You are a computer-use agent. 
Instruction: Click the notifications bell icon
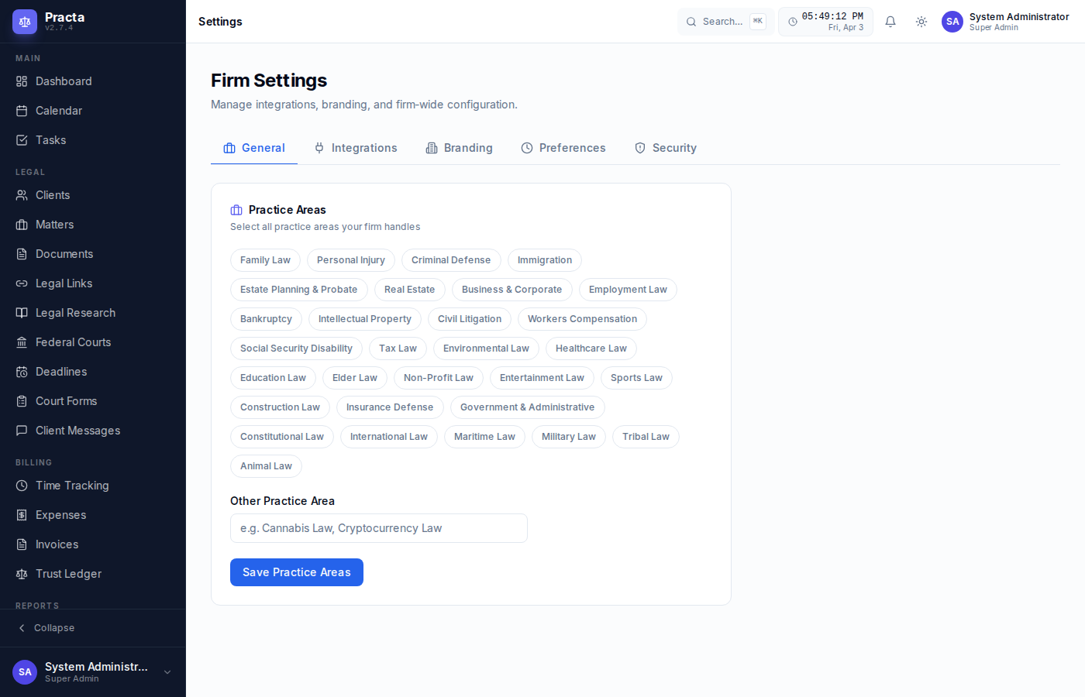[890, 22]
